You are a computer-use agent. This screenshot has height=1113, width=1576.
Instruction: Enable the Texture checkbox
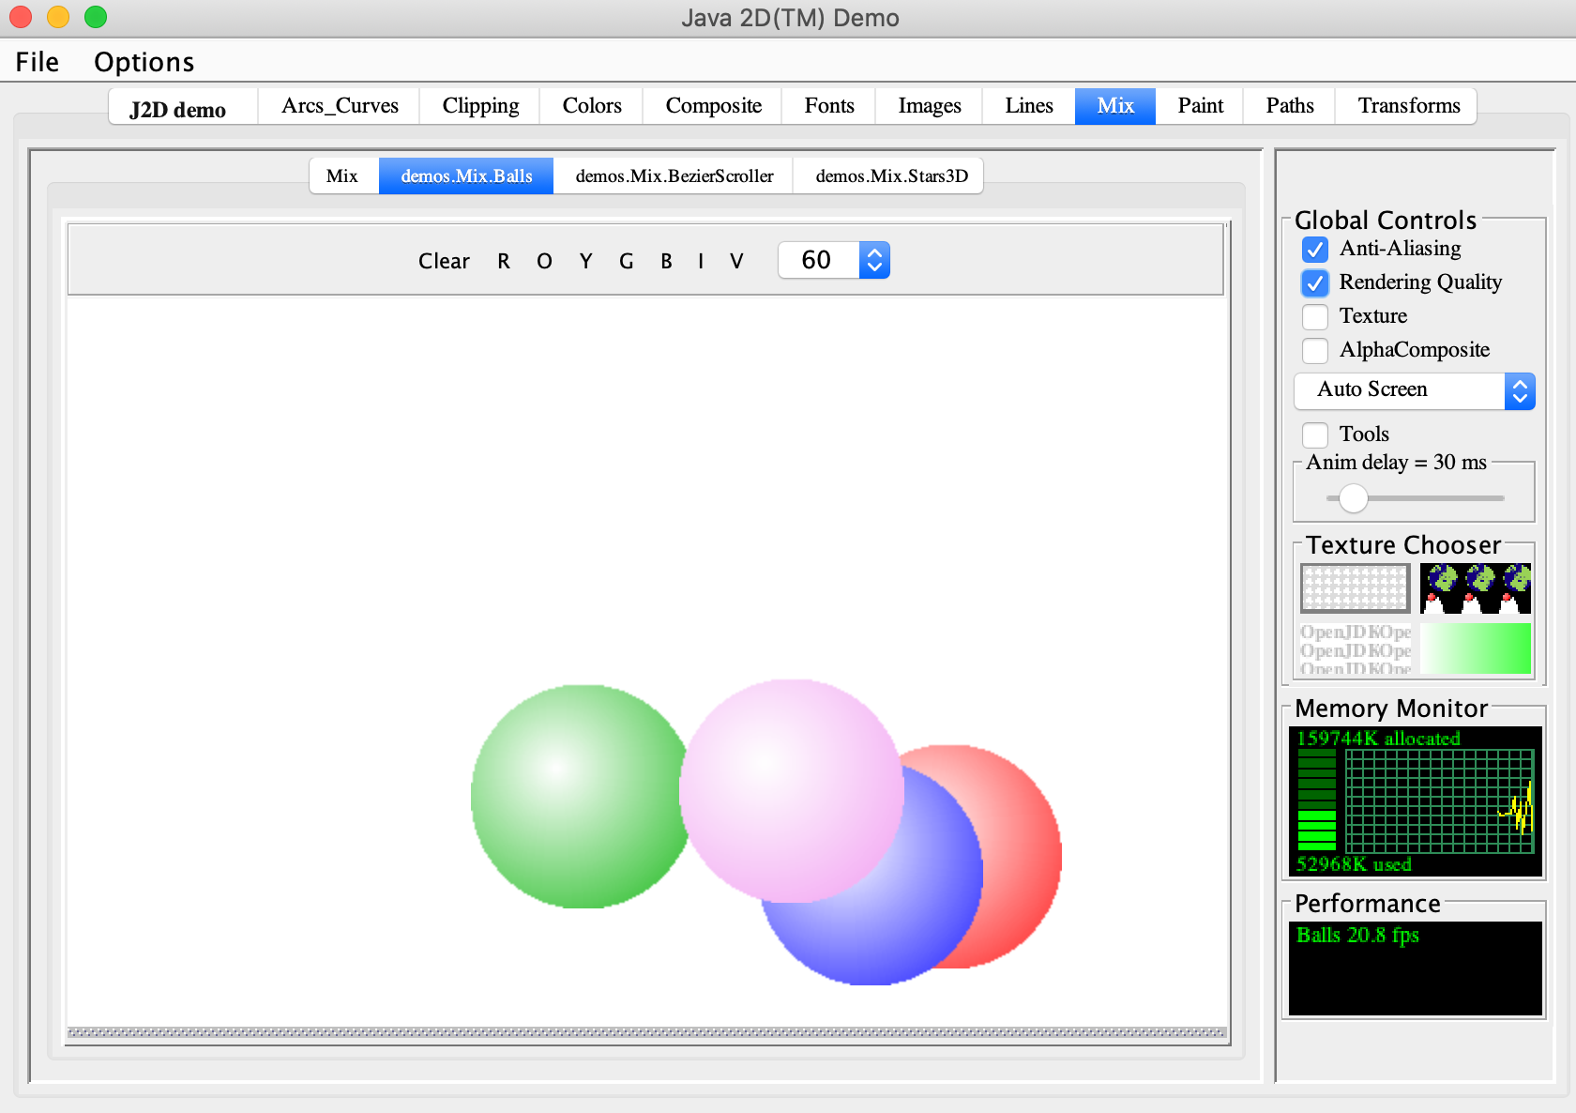1315,316
